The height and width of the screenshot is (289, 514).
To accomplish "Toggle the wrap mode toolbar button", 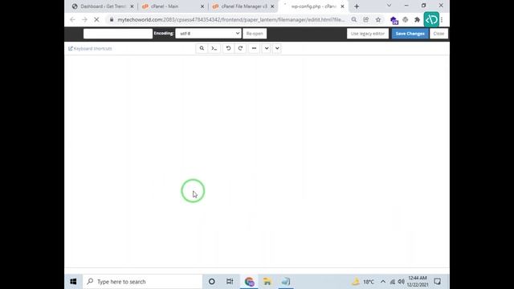I will [x=254, y=48].
